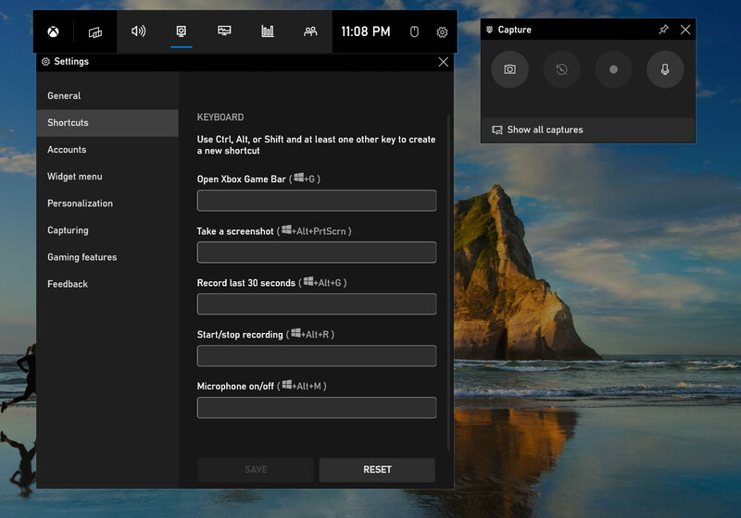Image resolution: width=741 pixels, height=518 pixels.
Task: Close the Settings panel
Action: [x=444, y=62]
